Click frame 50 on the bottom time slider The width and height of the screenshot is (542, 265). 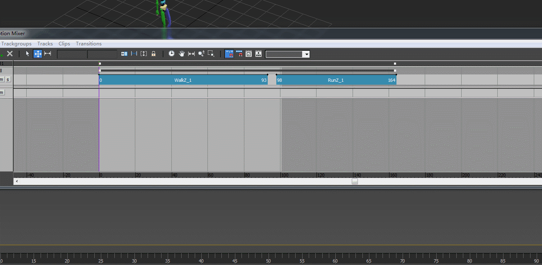coord(268,261)
